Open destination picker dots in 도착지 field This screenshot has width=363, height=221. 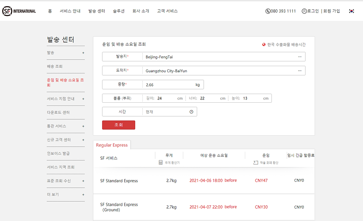[299, 70]
